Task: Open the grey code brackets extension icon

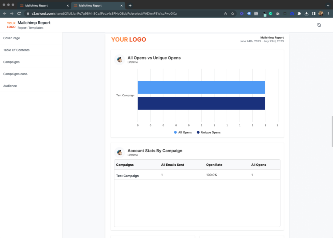Action: click(256, 14)
